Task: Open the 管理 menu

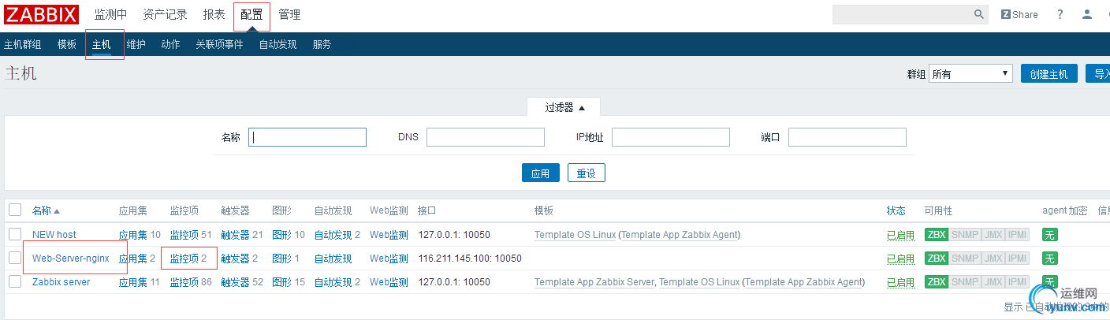Action: coord(289,14)
